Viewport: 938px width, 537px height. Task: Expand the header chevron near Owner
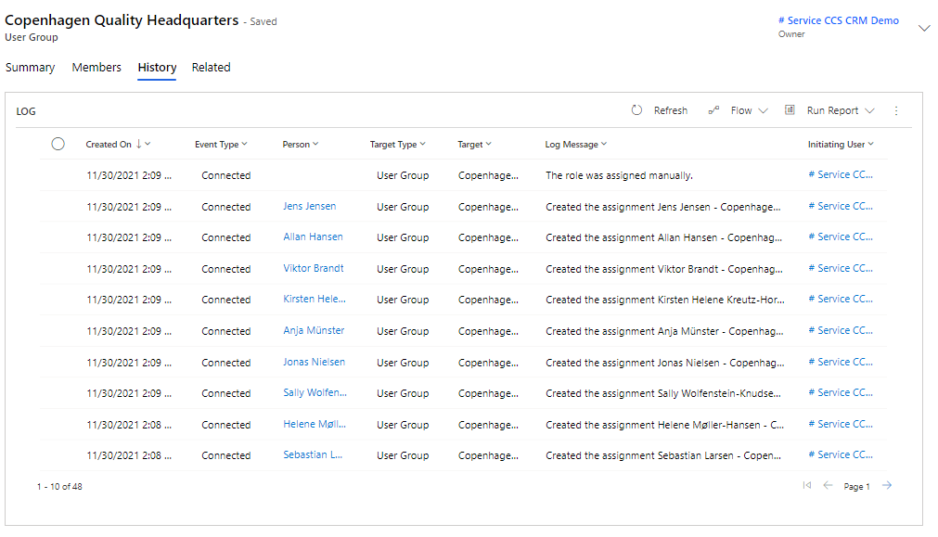923,28
